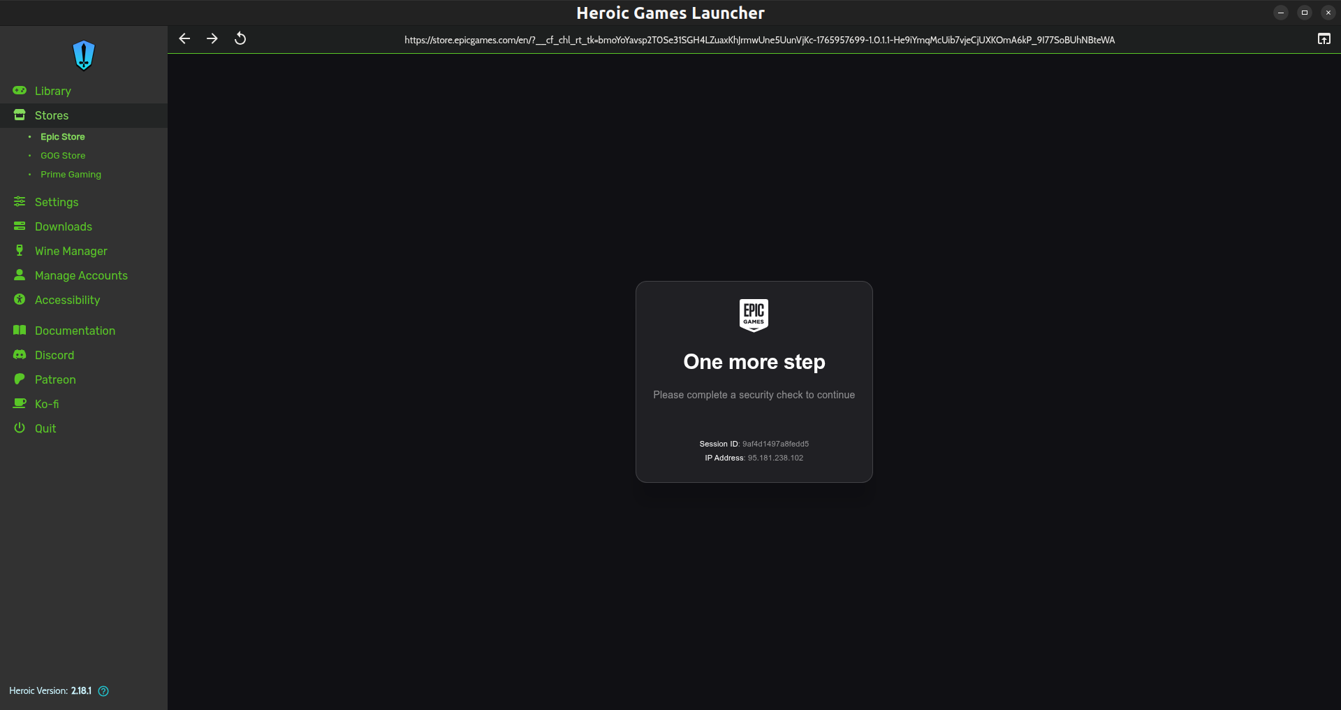
Task: Select the Wine Manager sidebar icon
Action: tap(19, 251)
